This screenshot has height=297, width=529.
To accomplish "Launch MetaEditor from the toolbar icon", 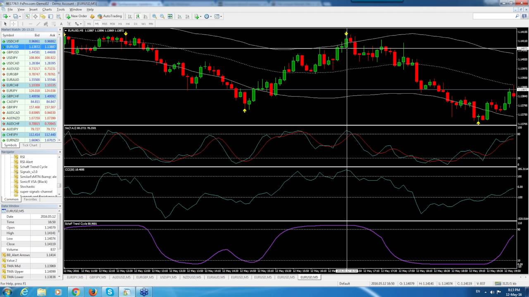I will (x=92, y=16).
